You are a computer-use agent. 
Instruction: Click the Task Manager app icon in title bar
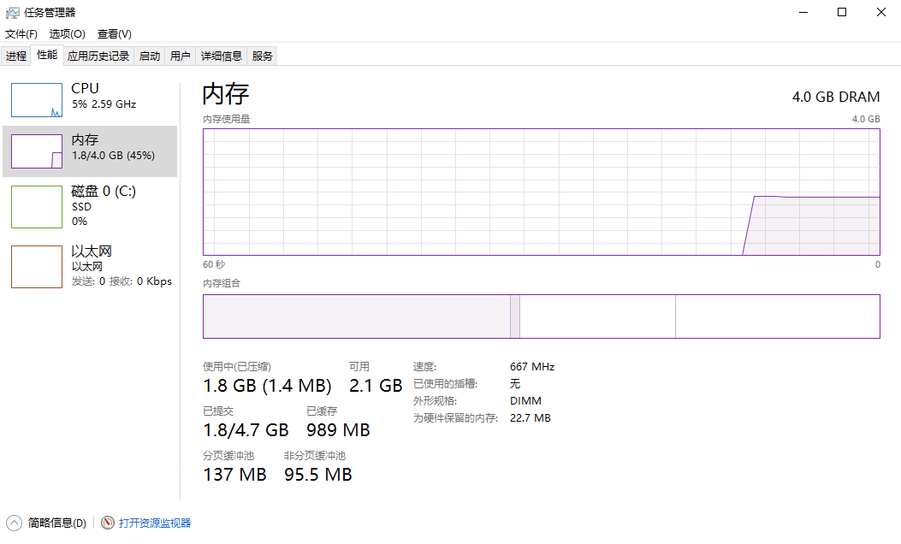pos(12,13)
